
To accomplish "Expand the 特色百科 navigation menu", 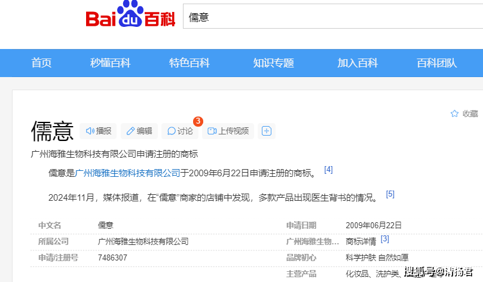I will (189, 63).
